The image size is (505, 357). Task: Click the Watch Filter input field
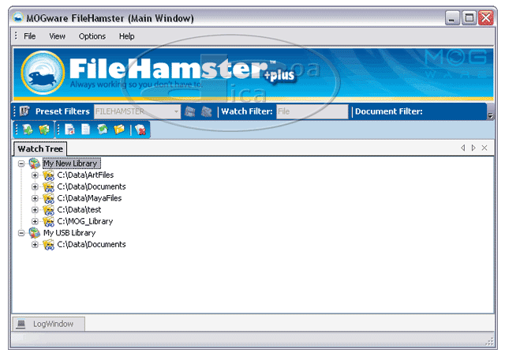tap(311, 111)
